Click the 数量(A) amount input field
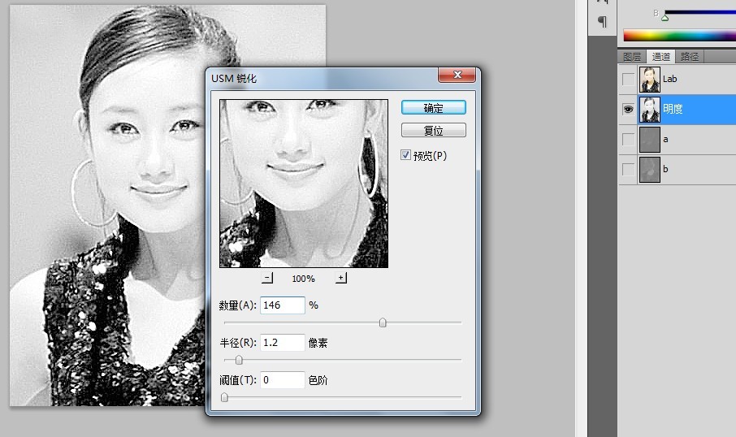Image resolution: width=736 pixels, height=437 pixels. 282,305
